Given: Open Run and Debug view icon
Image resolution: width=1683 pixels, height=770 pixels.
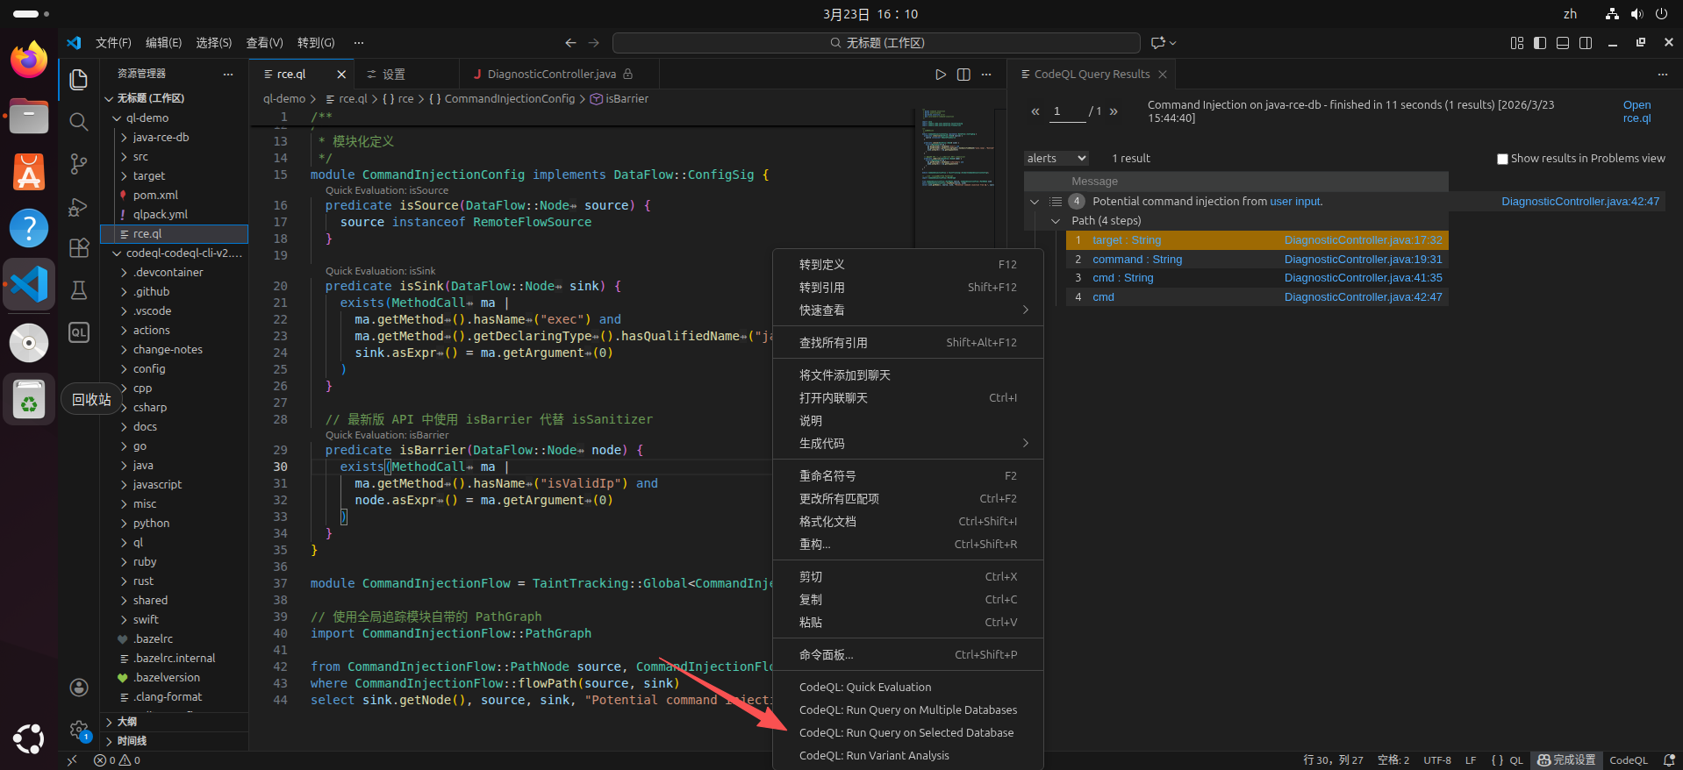Looking at the screenshot, I should (79, 207).
